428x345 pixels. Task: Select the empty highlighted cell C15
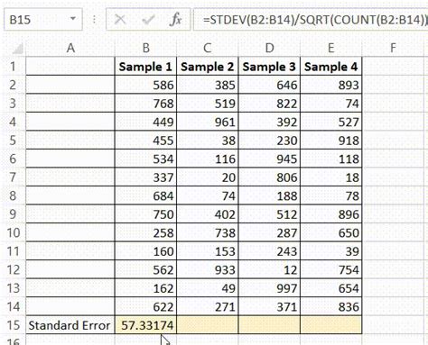tap(208, 325)
